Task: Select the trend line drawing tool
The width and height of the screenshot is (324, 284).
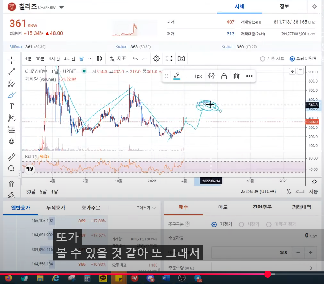Action: coord(11,72)
